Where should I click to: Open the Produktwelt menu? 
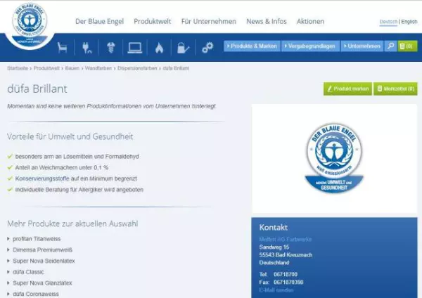tap(153, 21)
